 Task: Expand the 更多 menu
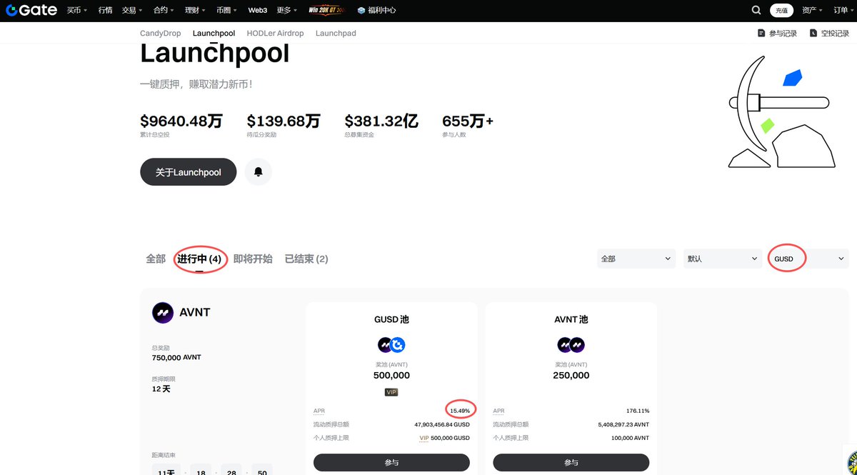288,11
